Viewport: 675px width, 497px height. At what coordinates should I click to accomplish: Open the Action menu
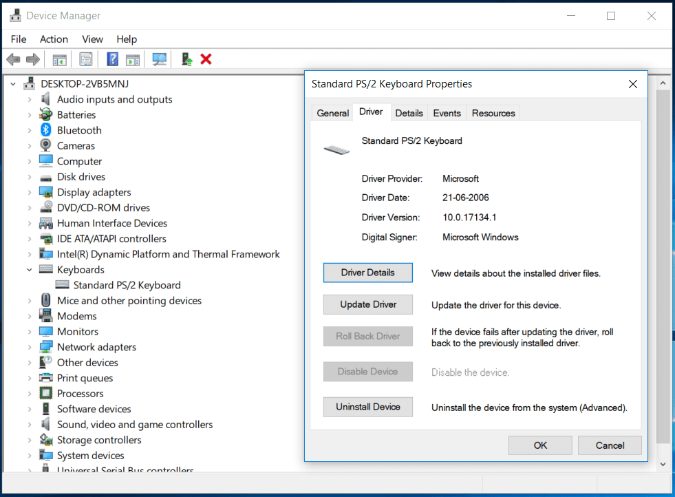(54, 39)
